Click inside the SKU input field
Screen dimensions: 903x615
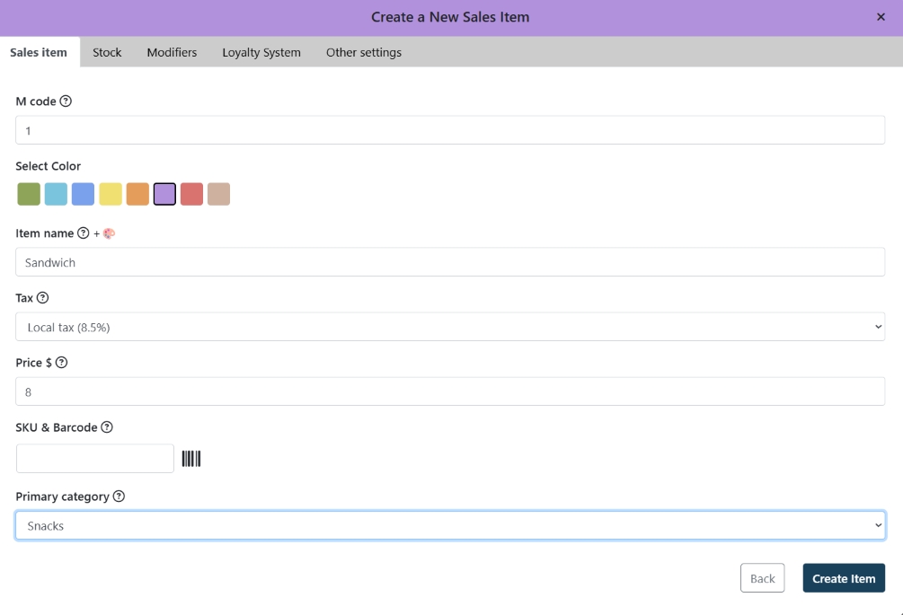tap(94, 458)
